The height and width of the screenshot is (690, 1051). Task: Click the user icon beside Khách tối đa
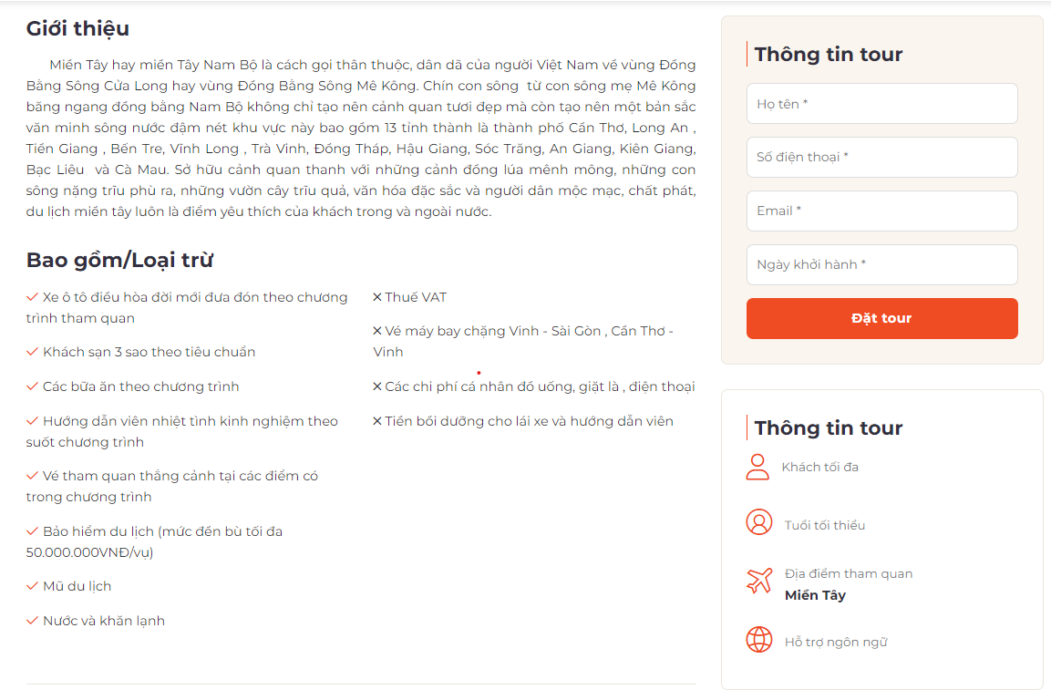(x=757, y=467)
